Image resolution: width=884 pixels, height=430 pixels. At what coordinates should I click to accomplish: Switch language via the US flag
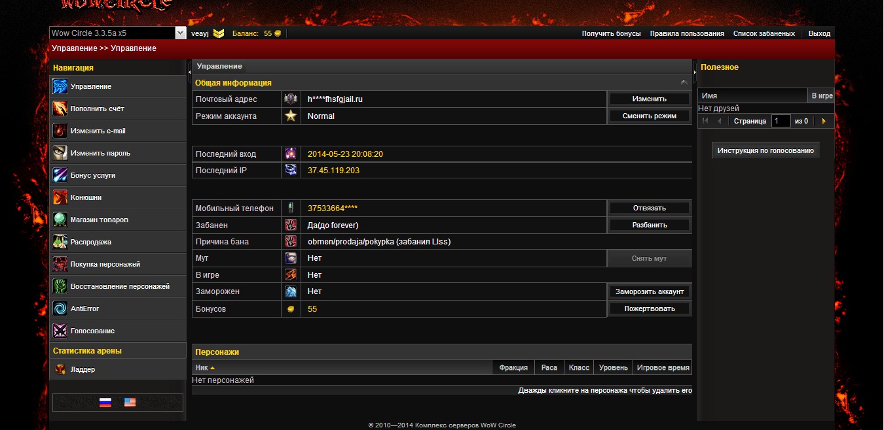[130, 403]
